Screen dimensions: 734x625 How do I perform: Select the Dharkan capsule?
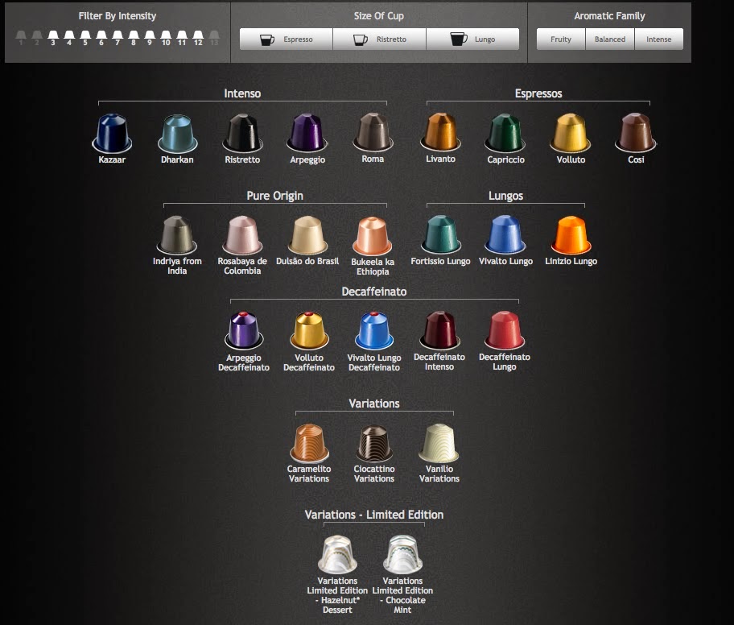(x=177, y=133)
